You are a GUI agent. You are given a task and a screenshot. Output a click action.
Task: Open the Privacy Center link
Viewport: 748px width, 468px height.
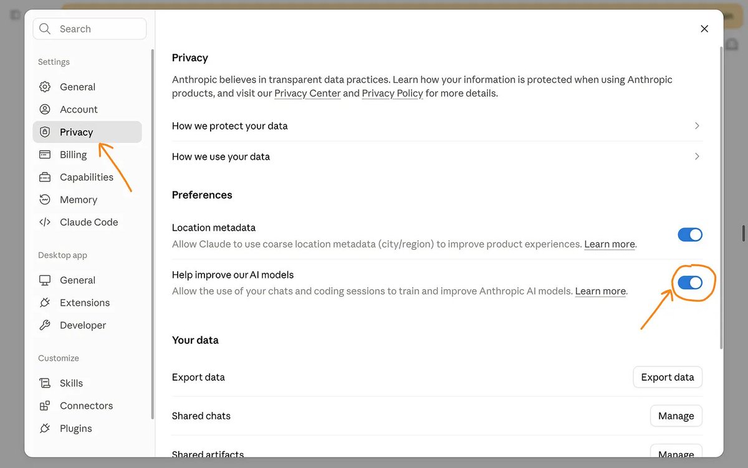tap(307, 93)
